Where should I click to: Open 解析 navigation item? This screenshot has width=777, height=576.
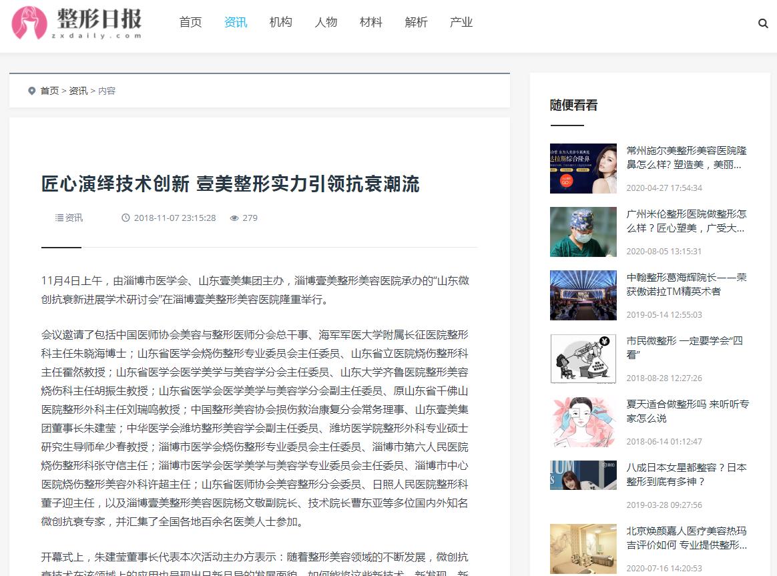pyautogui.click(x=416, y=22)
